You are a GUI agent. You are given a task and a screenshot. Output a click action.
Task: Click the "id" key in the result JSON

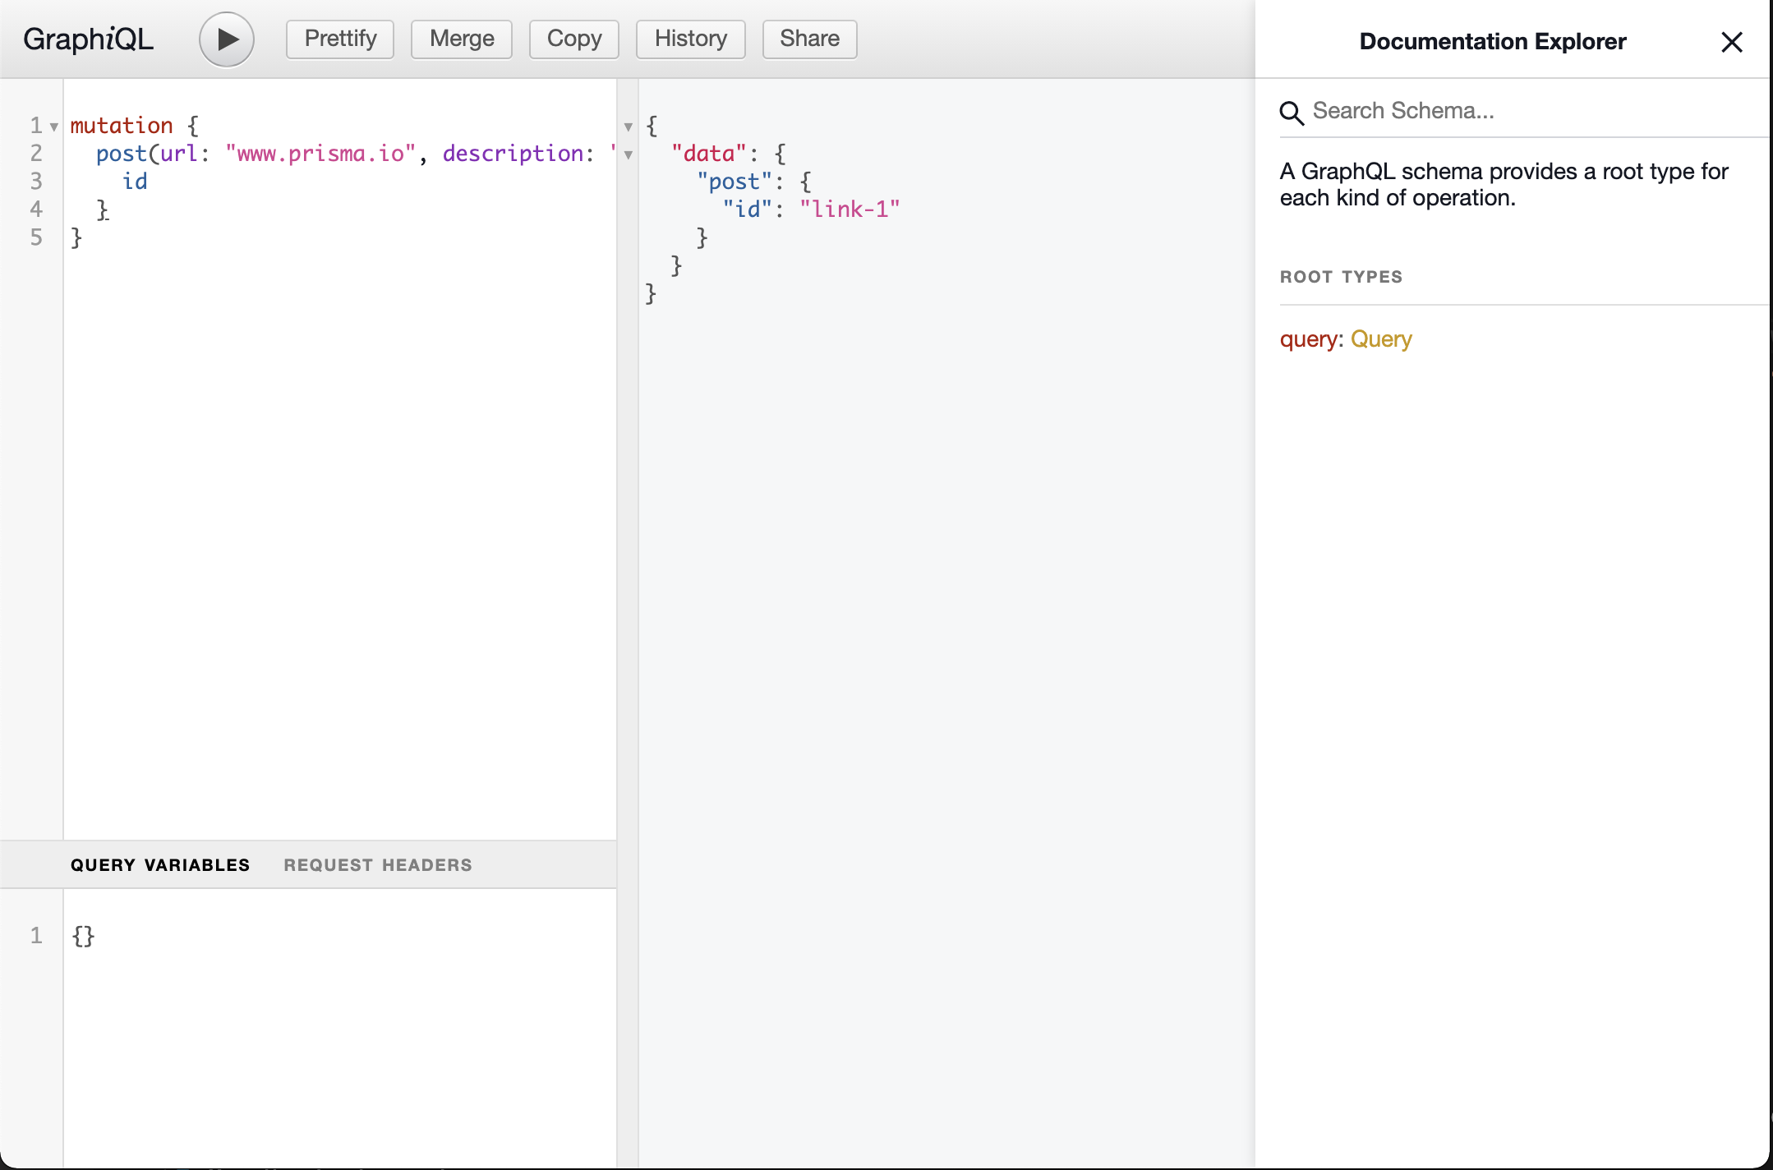click(x=748, y=210)
